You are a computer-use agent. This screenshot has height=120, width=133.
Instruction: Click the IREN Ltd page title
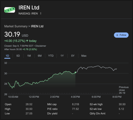tap(29, 7)
